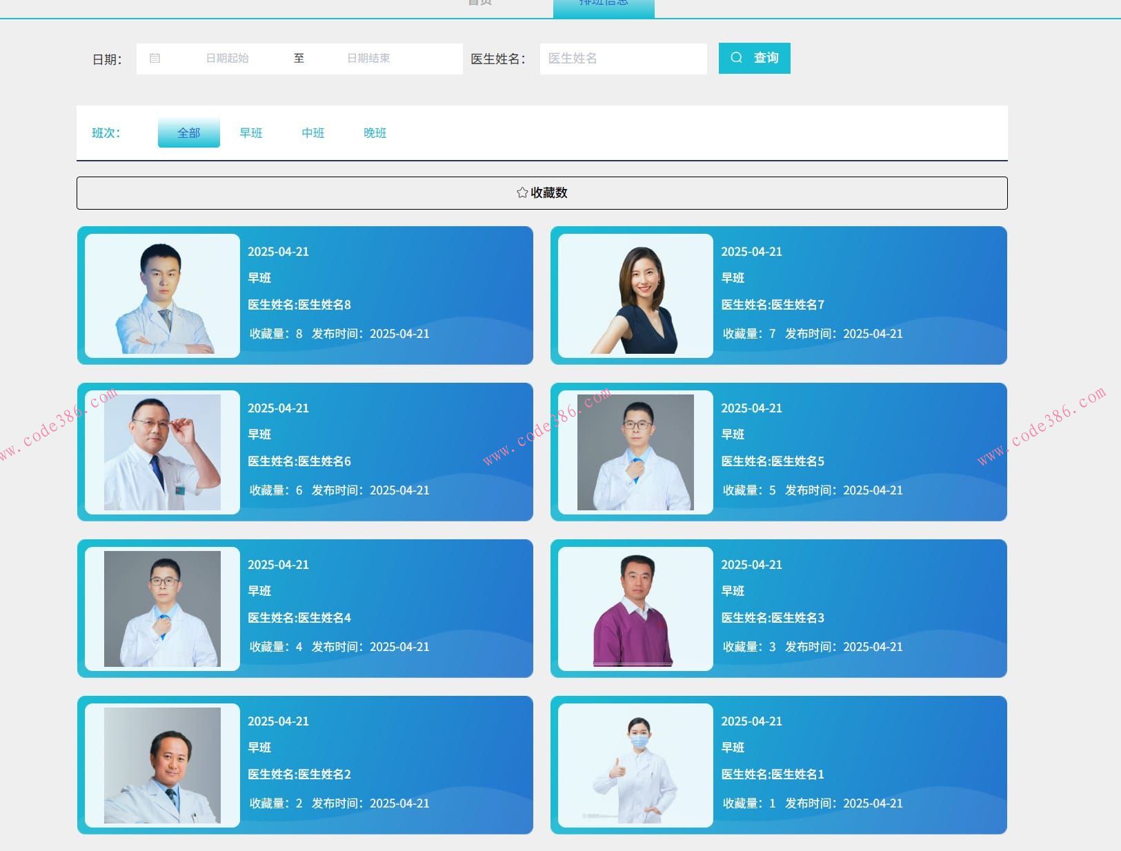Switch to the 早班 shift tab
Image resolution: width=1121 pixels, height=851 pixels.
pos(250,132)
